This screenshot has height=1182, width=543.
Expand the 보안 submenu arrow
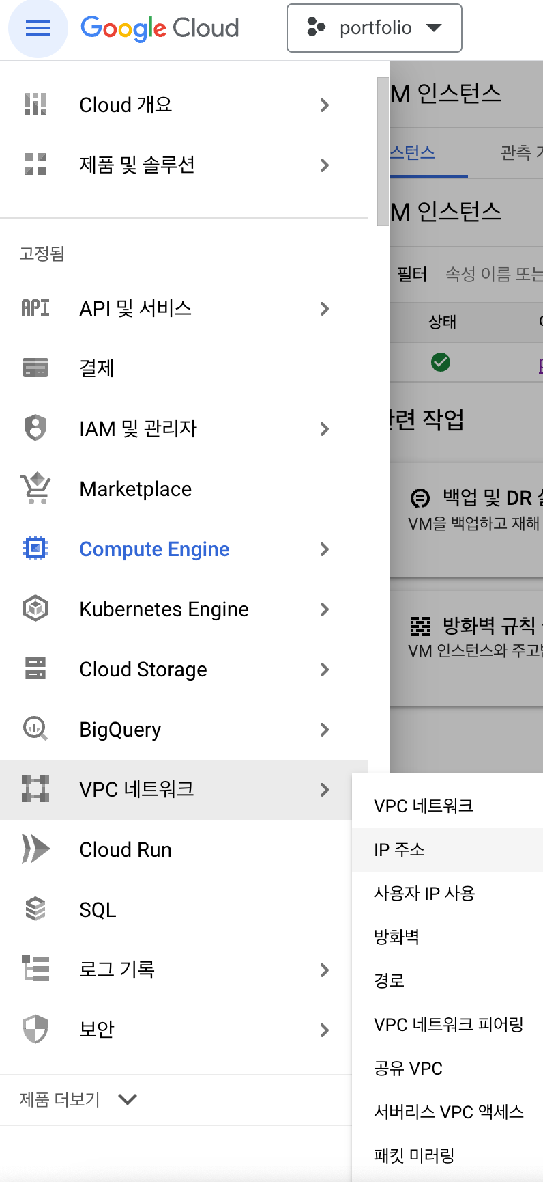[x=325, y=1030]
